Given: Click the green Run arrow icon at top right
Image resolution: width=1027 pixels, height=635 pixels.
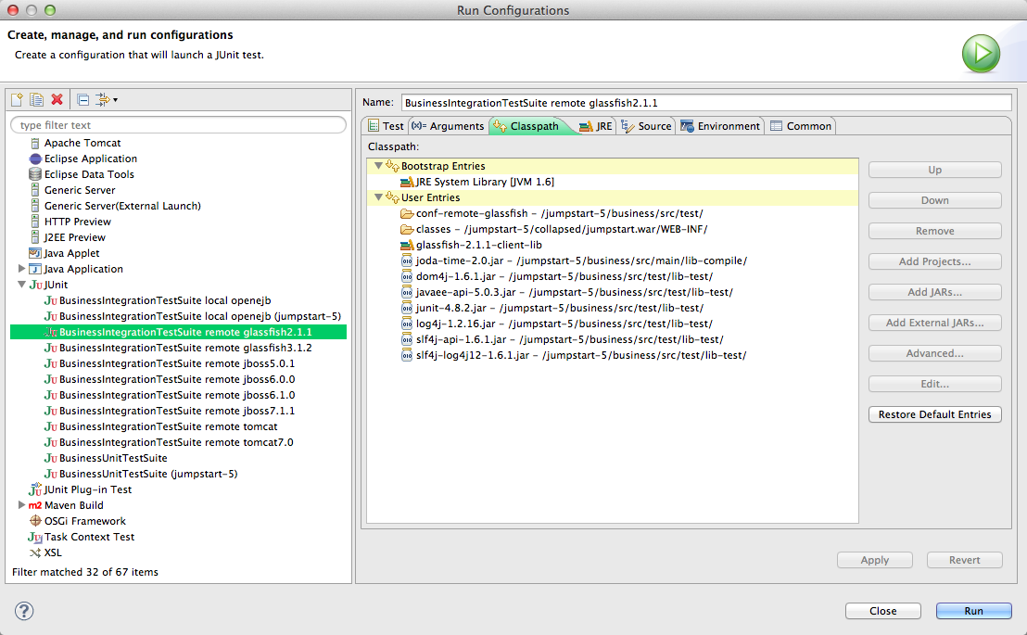Looking at the screenshot, I should tap(981, 53).
